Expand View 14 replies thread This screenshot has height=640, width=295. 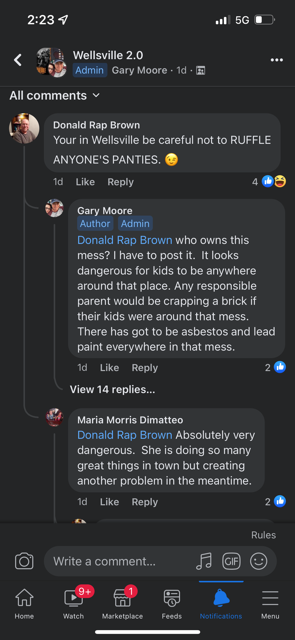[113, 390]
